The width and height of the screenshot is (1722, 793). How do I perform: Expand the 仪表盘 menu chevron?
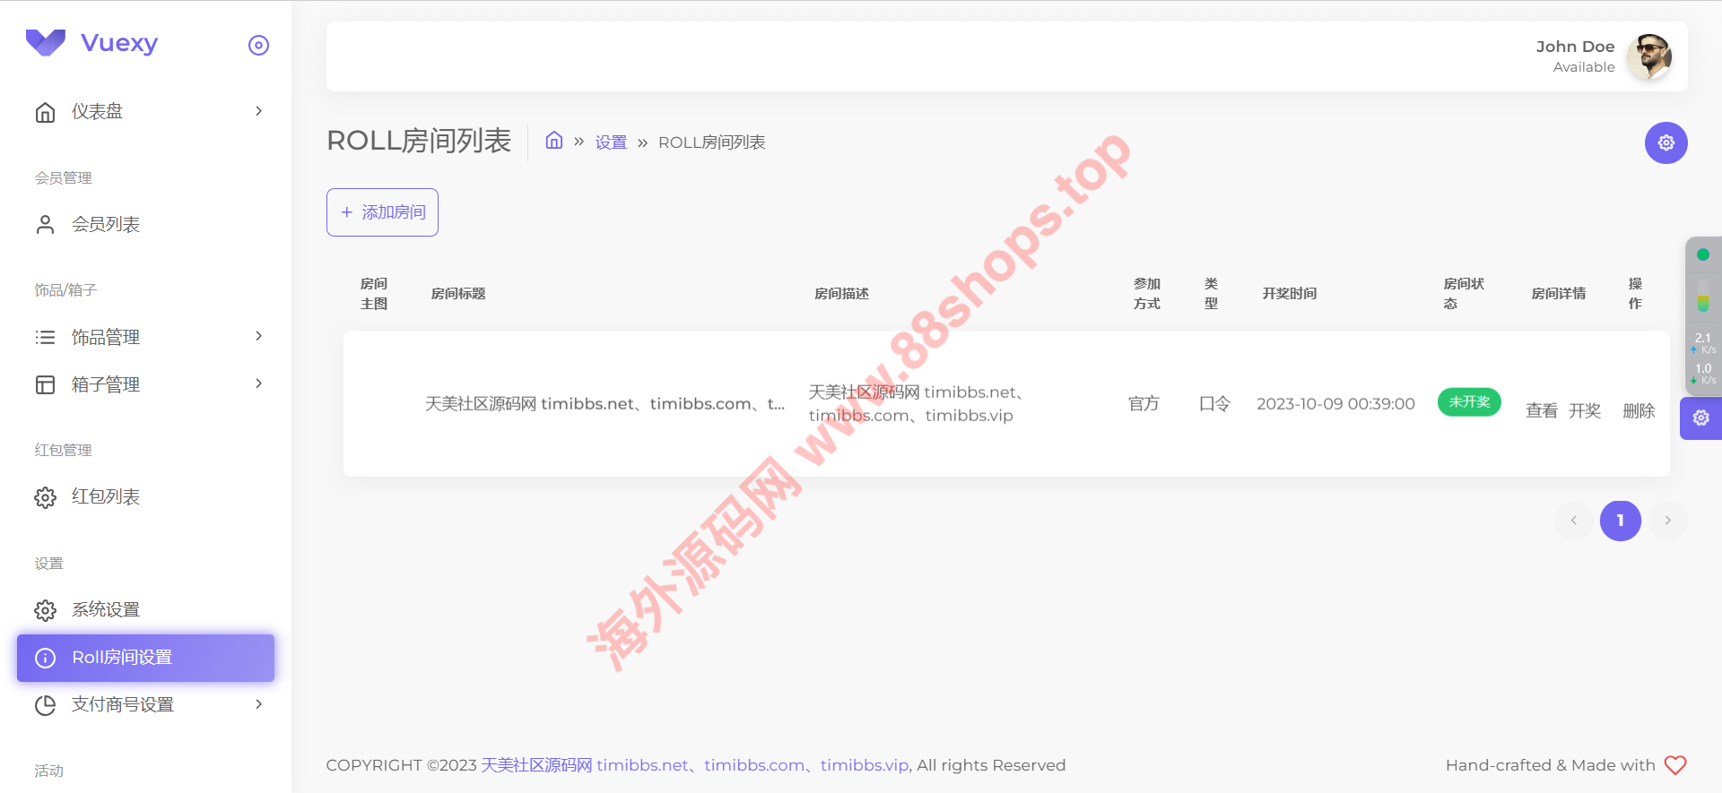click(x=258, y=111)
